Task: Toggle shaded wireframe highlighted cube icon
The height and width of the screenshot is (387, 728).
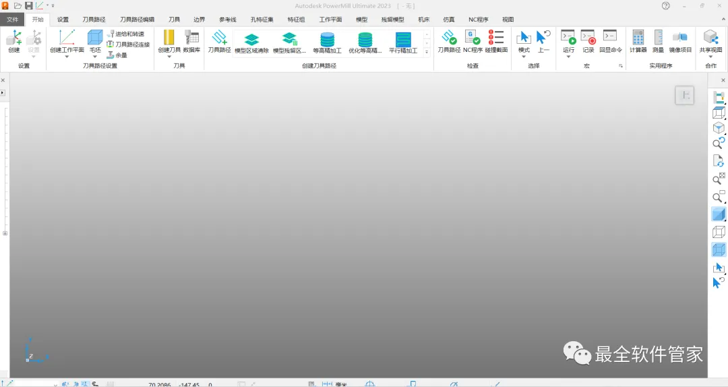Action: pos(719,249)
